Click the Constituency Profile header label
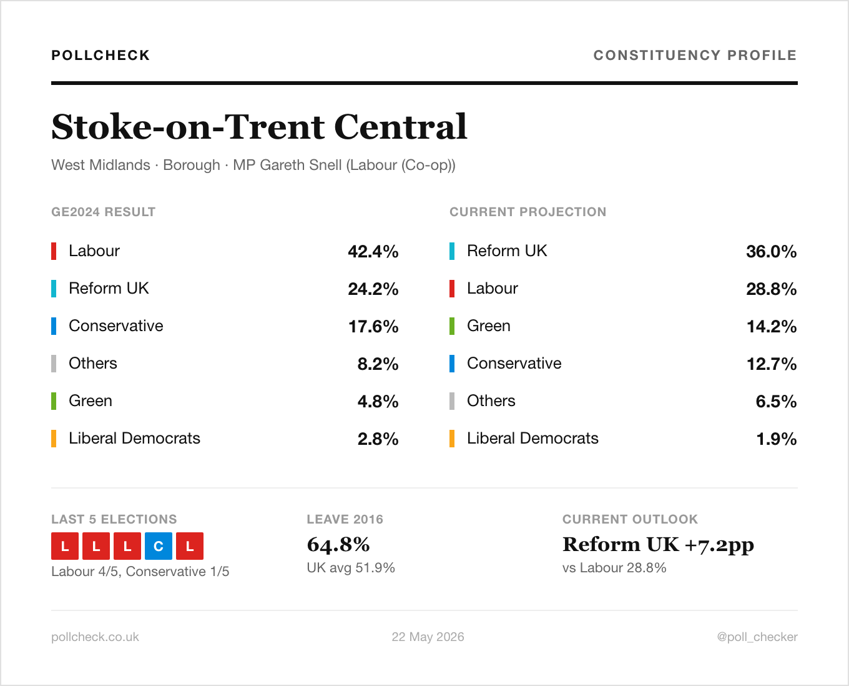The image size is (849, 686). (x=695, y=55)
